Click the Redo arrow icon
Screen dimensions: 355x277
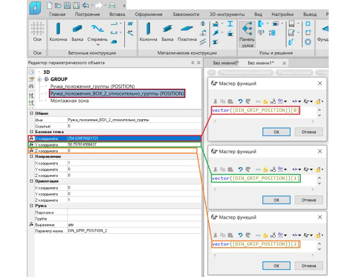99,5
